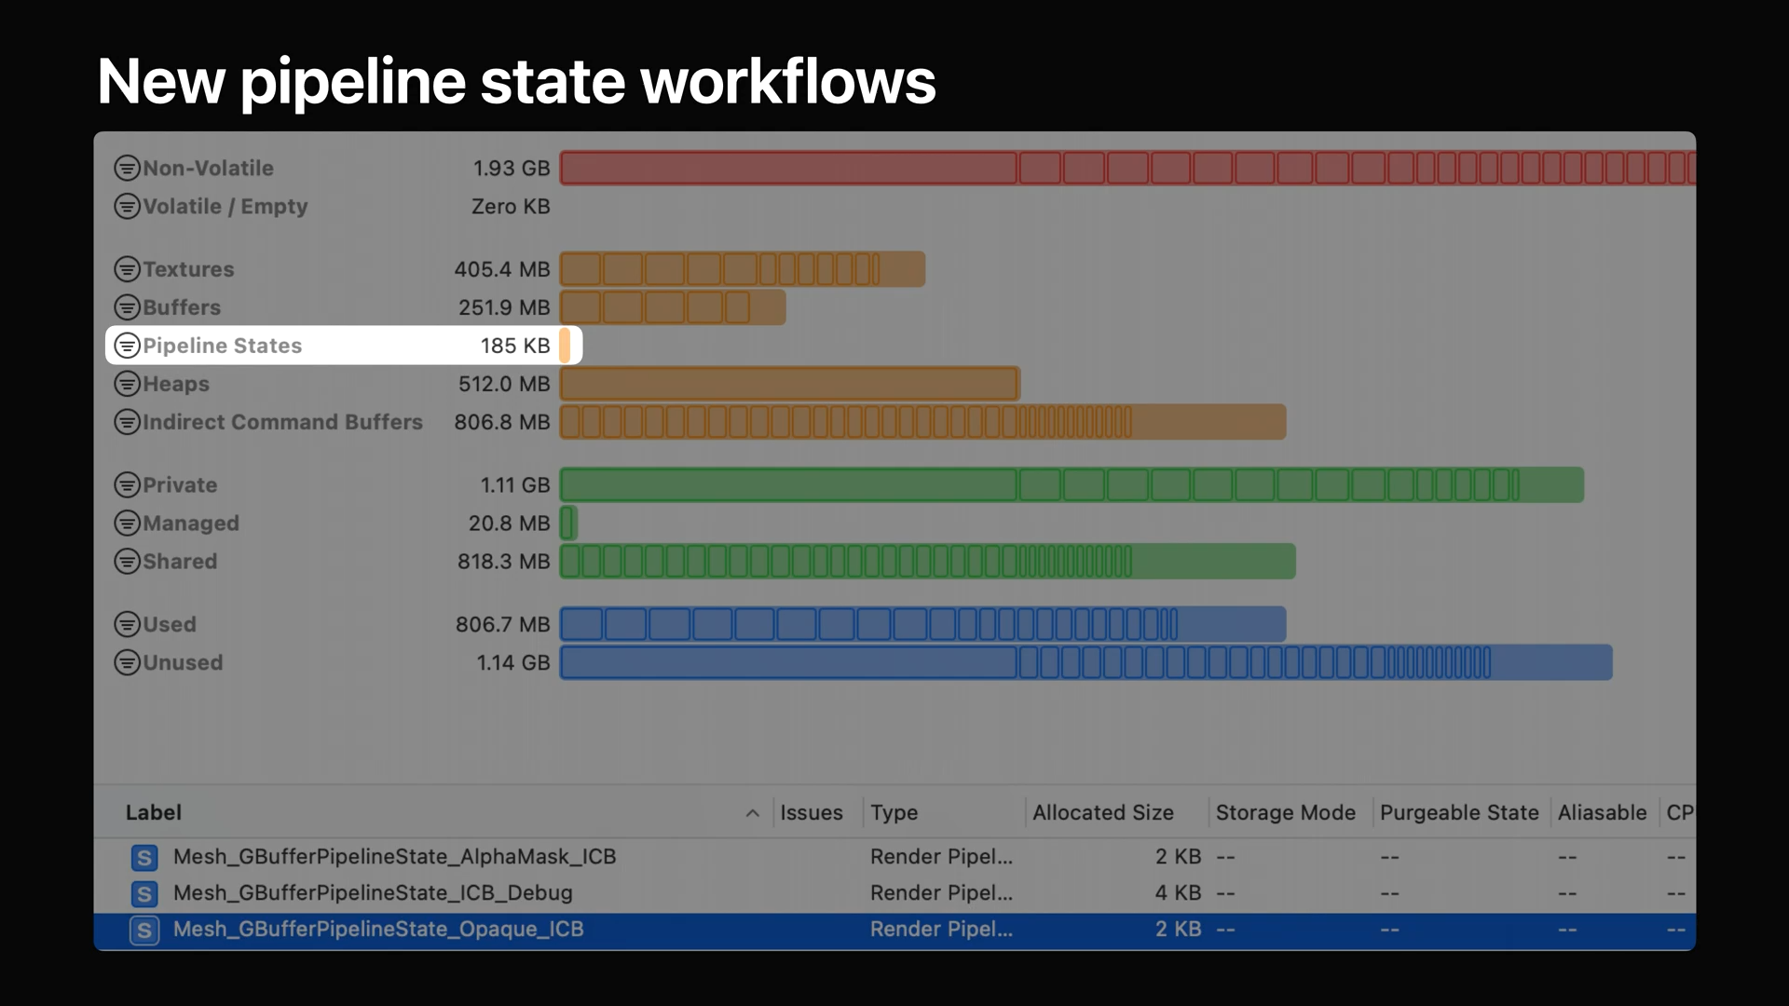Click the filter icon next to Shared
1789x1006 pixels.
tap(127, 562)
